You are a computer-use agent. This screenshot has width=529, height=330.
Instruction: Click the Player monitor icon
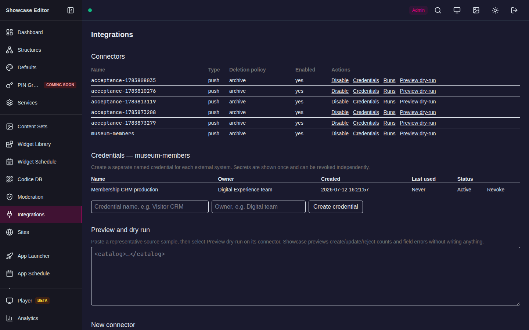(10, 301)
